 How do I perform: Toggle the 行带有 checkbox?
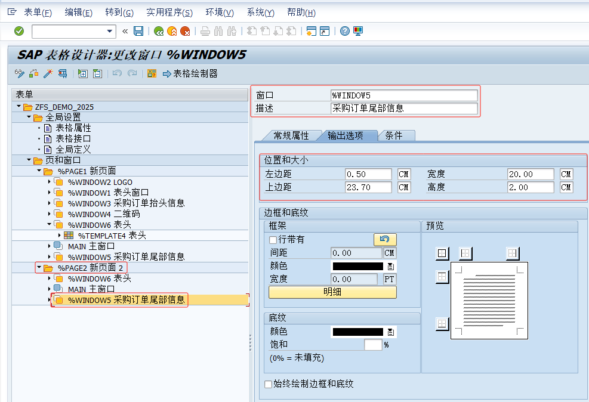(273, 240)
